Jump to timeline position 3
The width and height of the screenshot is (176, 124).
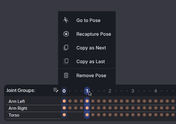133,91
